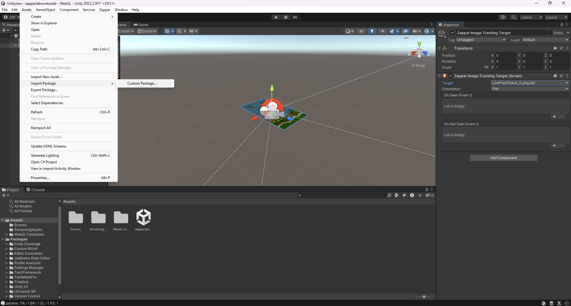Toggle the GameObject active checkbox
The height and width of the screenshot is (306, 571).
[x=452, y=33]
